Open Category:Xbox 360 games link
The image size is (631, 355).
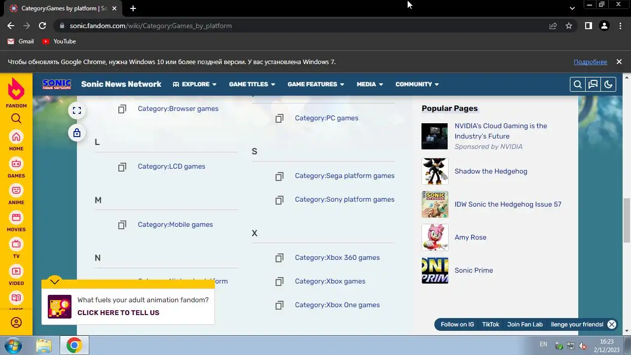337,257
